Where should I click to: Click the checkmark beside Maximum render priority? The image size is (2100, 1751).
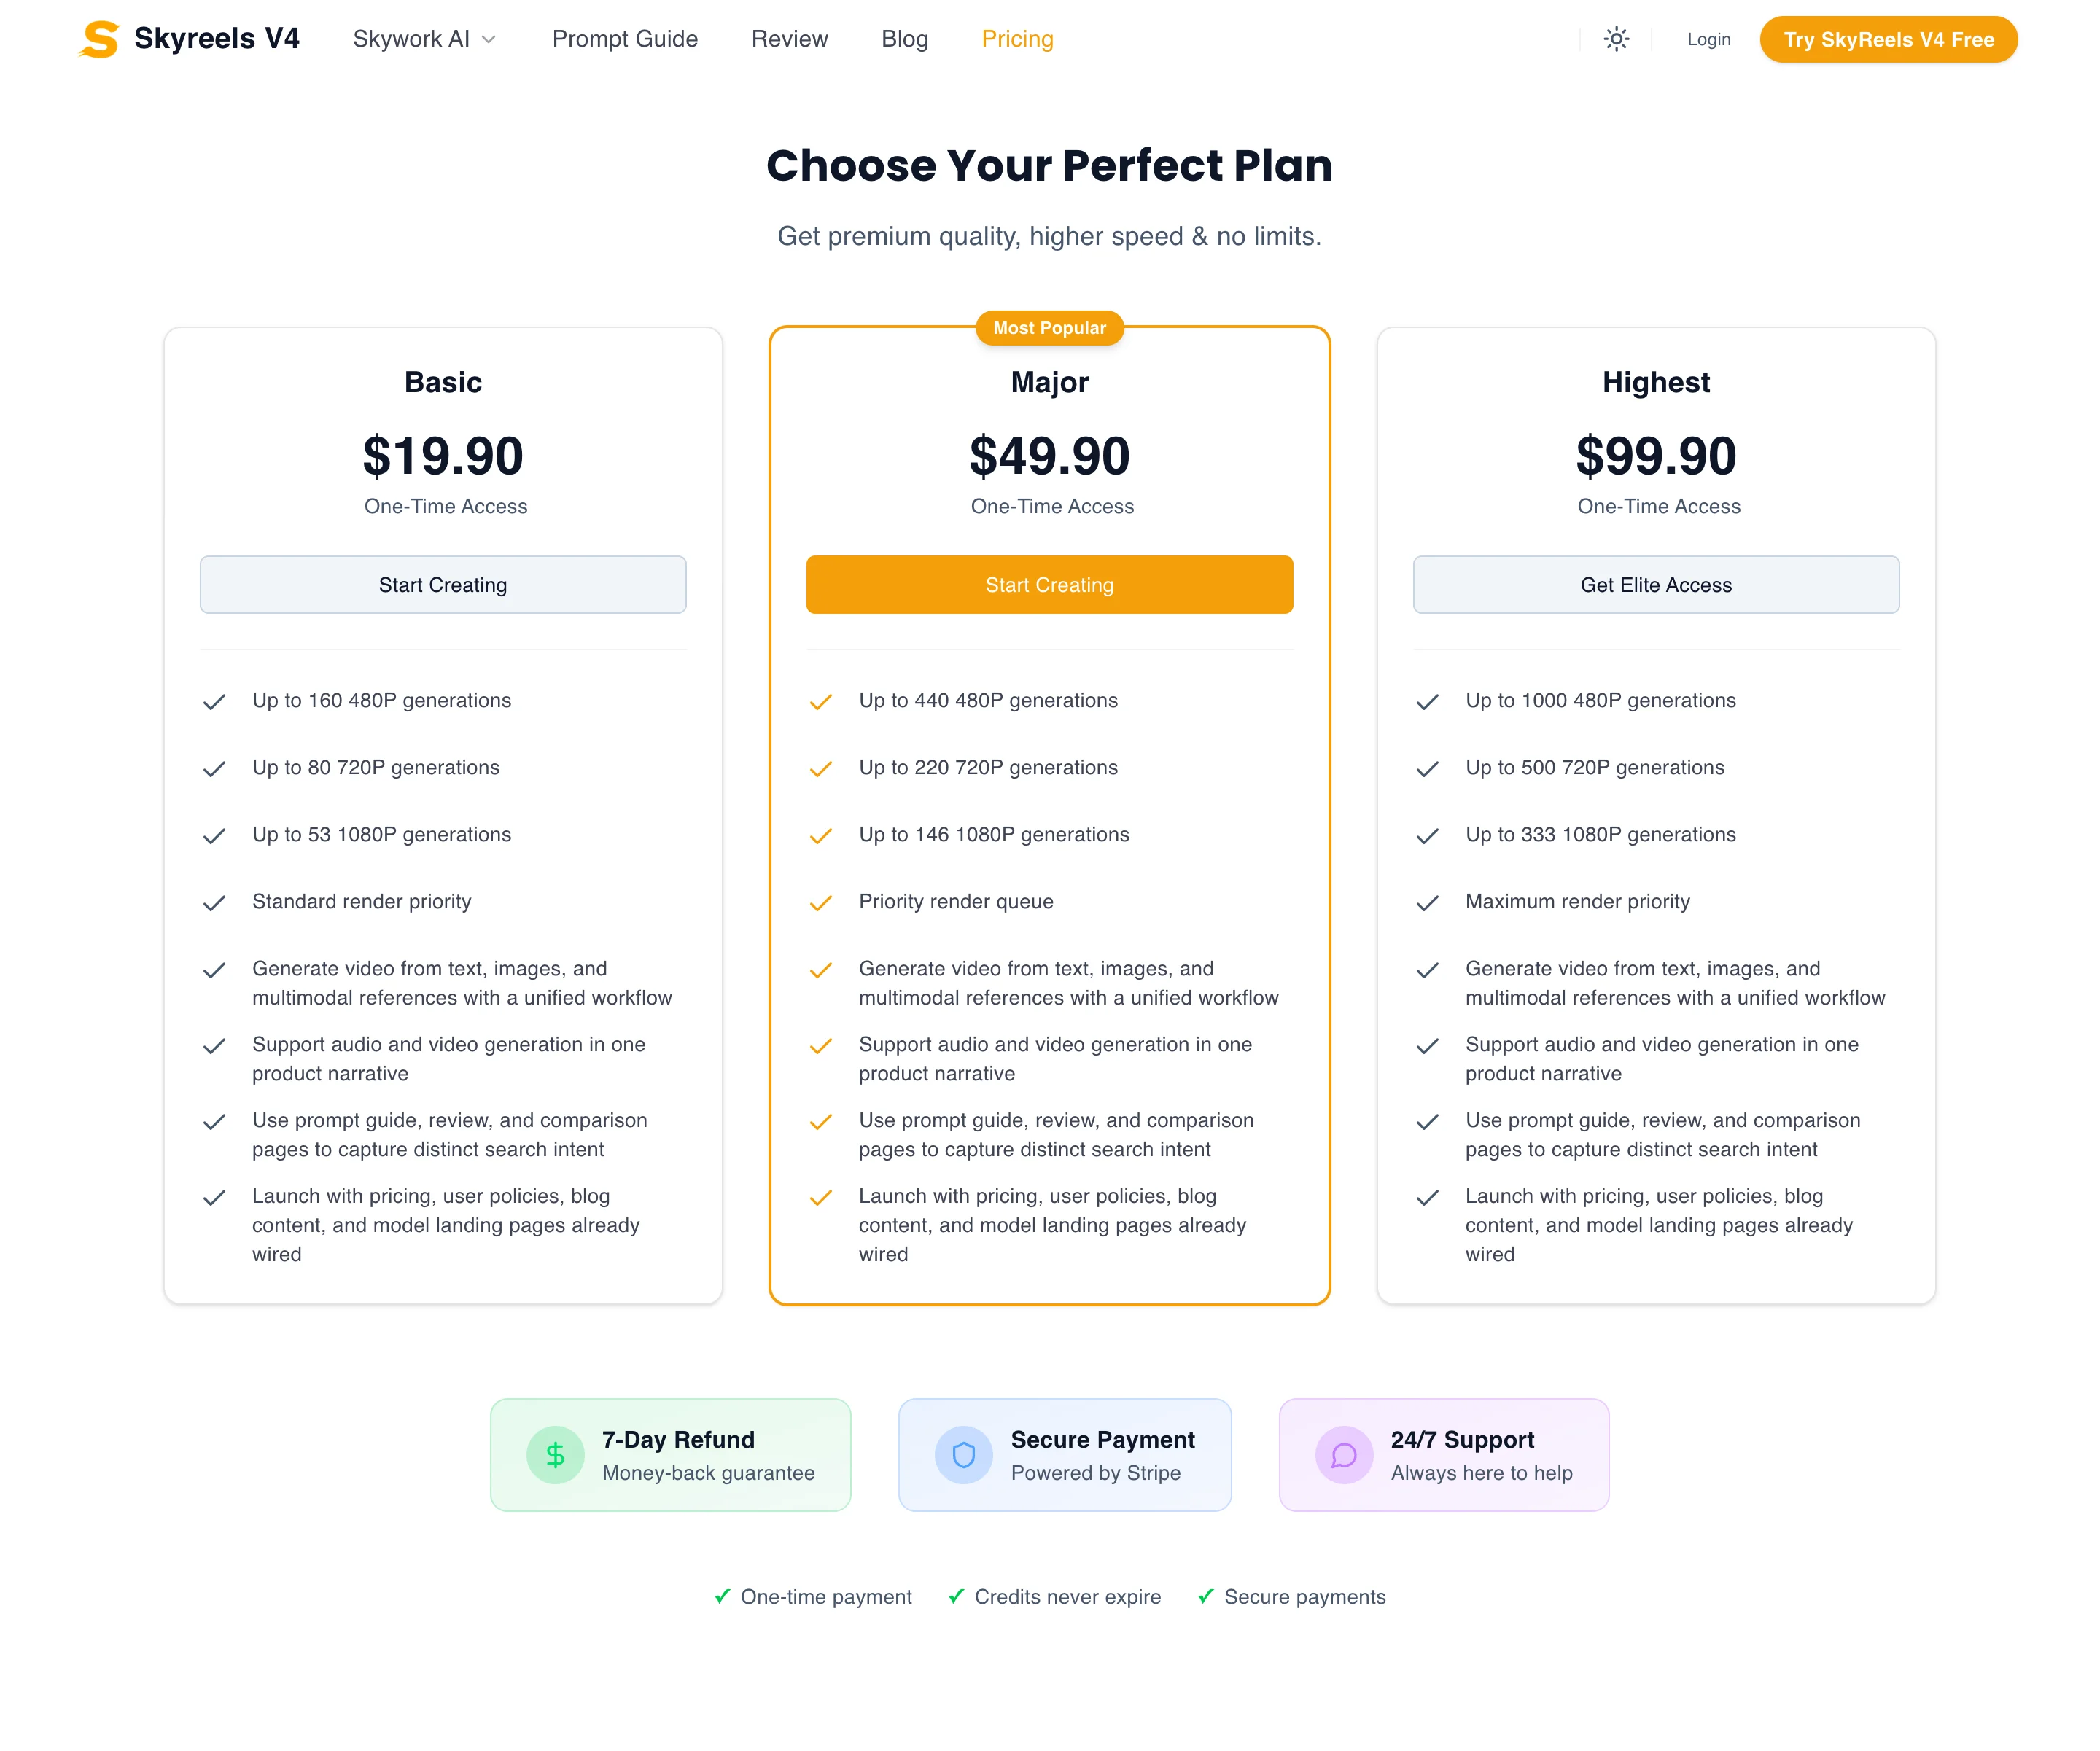(x=1428, y=903)
